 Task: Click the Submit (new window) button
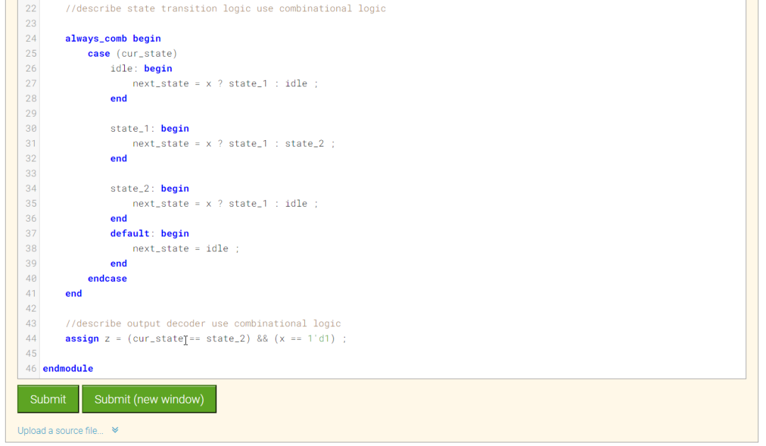point(149,399)
